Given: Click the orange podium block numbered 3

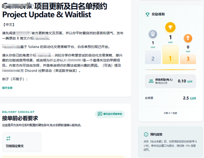Looking at the screenshot, I should click(188, 59).
